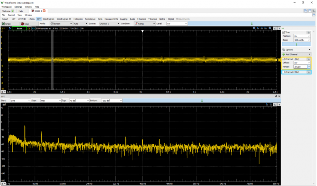Click the first cursor icon on FFT plot toolbar
The height and width of the screenshot is (186, 317).
tap(267, 104)
